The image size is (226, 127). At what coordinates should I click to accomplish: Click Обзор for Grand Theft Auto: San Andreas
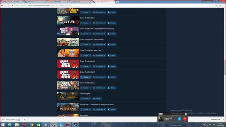[112, 44]
